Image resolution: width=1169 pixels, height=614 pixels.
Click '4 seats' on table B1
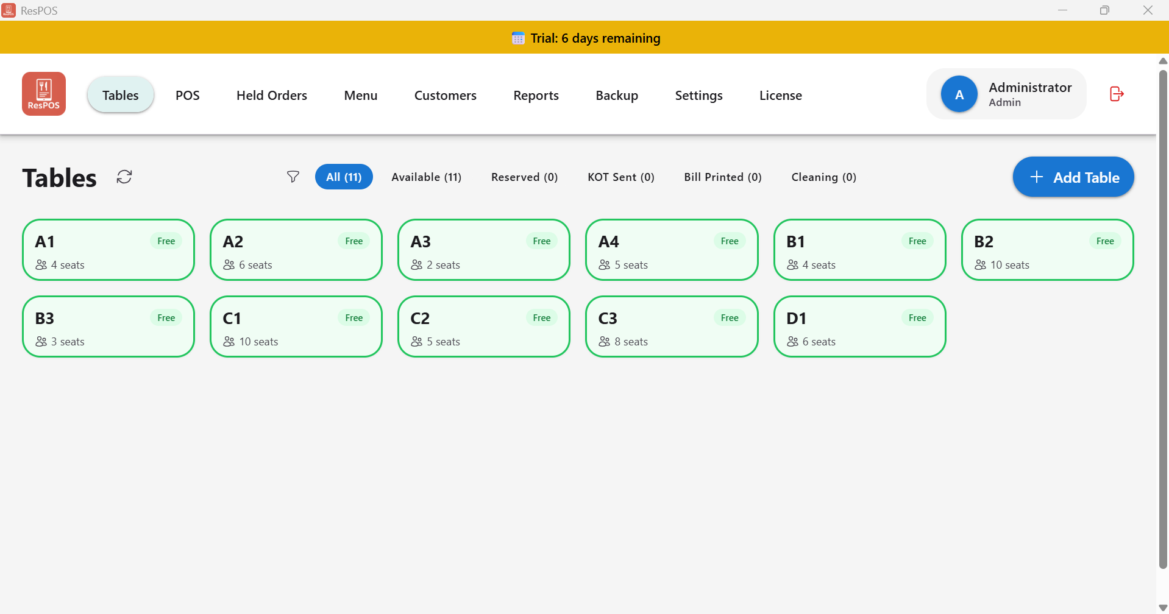[819, 265]
